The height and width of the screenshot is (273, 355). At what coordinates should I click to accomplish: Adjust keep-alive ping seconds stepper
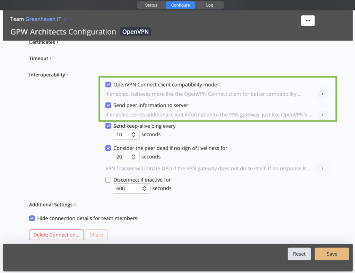(133, 135)
